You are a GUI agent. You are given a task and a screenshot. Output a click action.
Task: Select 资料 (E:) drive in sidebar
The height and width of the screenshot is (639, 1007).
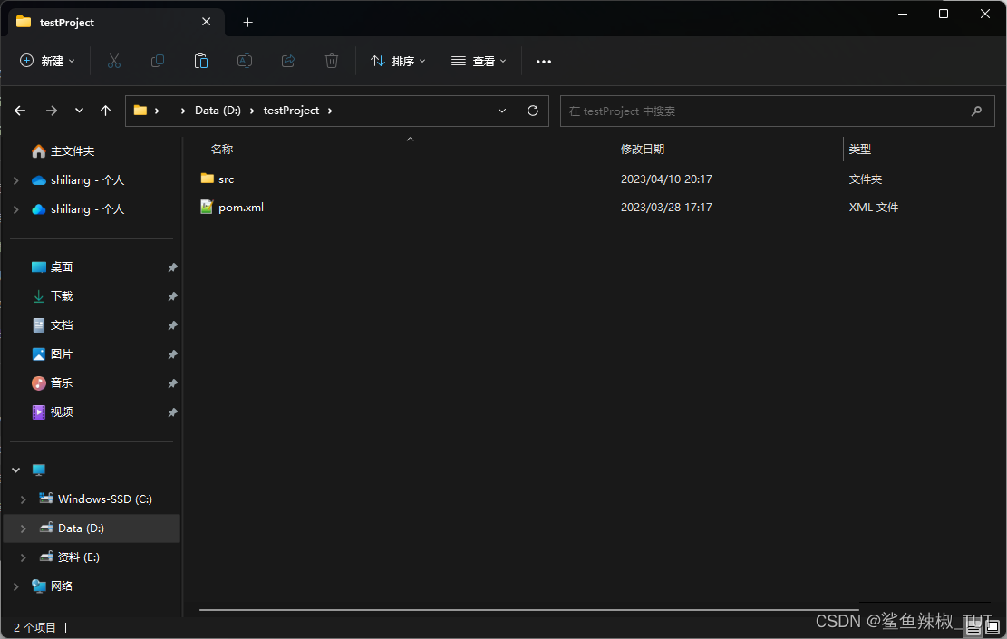pos(70,557)
